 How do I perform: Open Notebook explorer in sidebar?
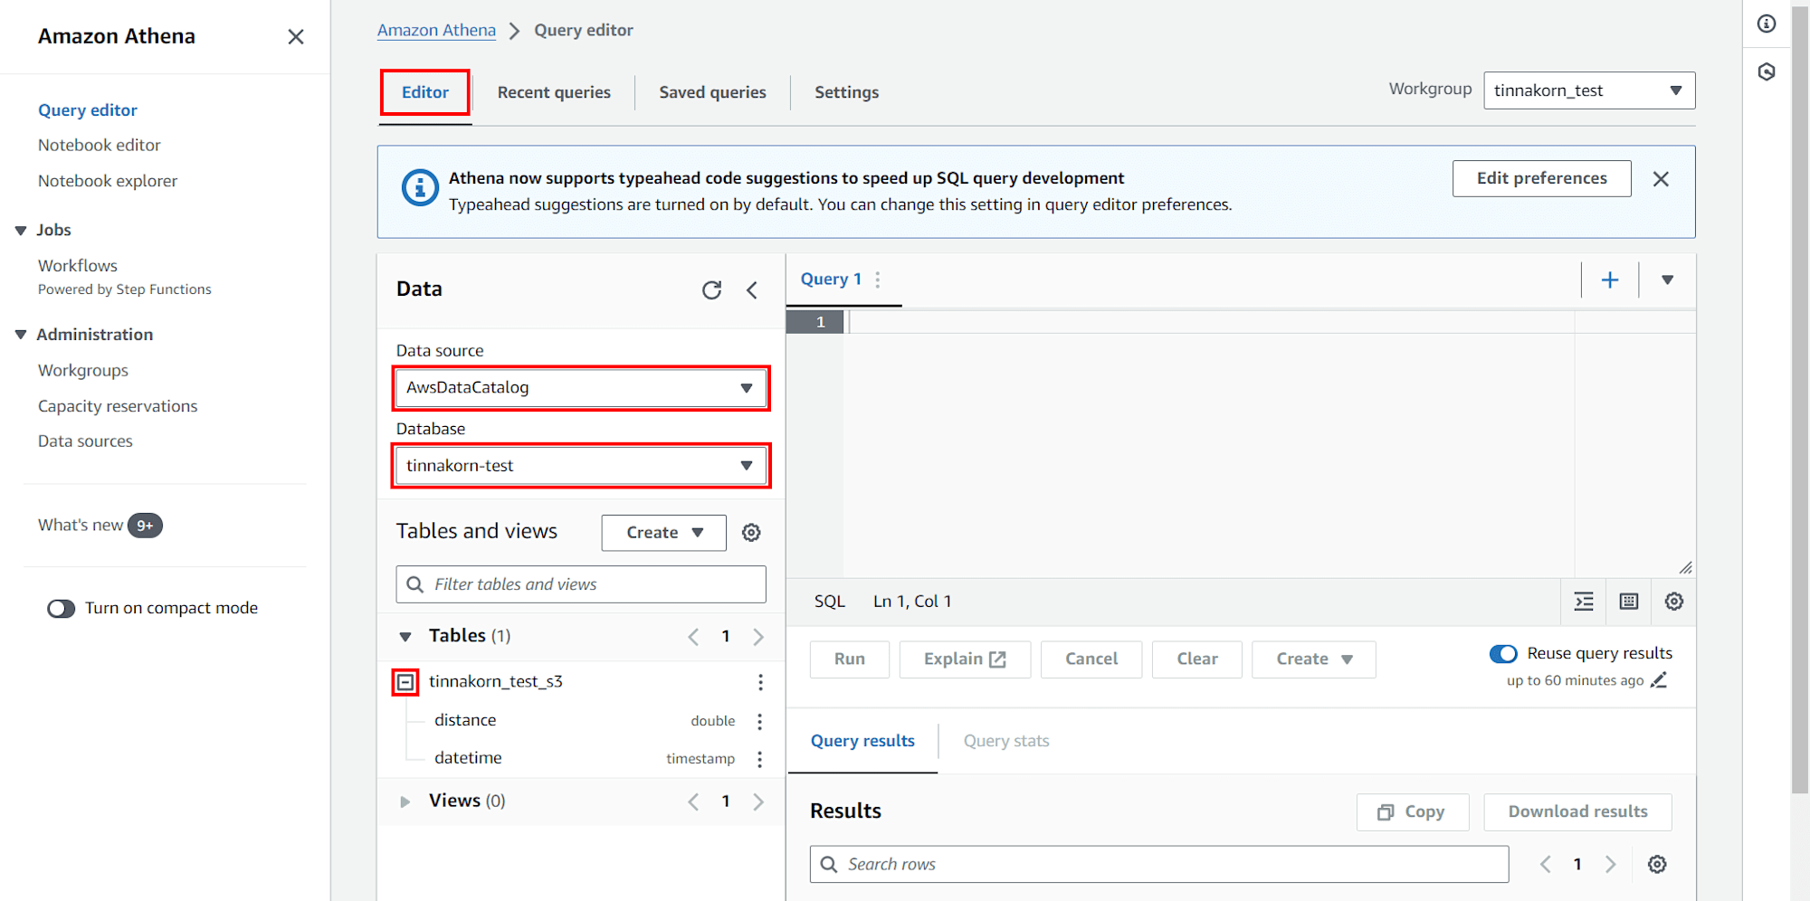[108, 181]
